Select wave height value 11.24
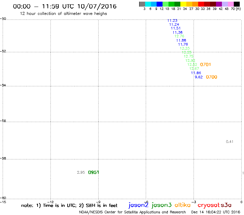The width and height of the screenshot is (244, 215). [x=174, y=24]
